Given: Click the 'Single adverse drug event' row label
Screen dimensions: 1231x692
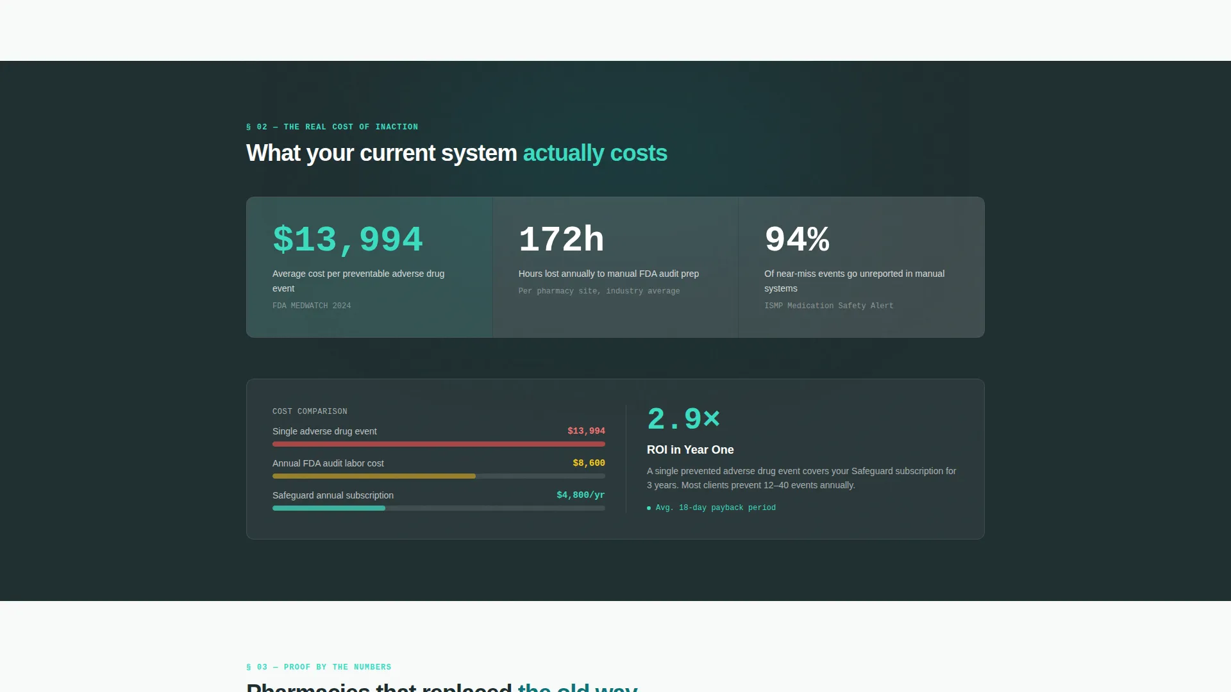Looking at the screenshot, I should [x=324, y=431].
